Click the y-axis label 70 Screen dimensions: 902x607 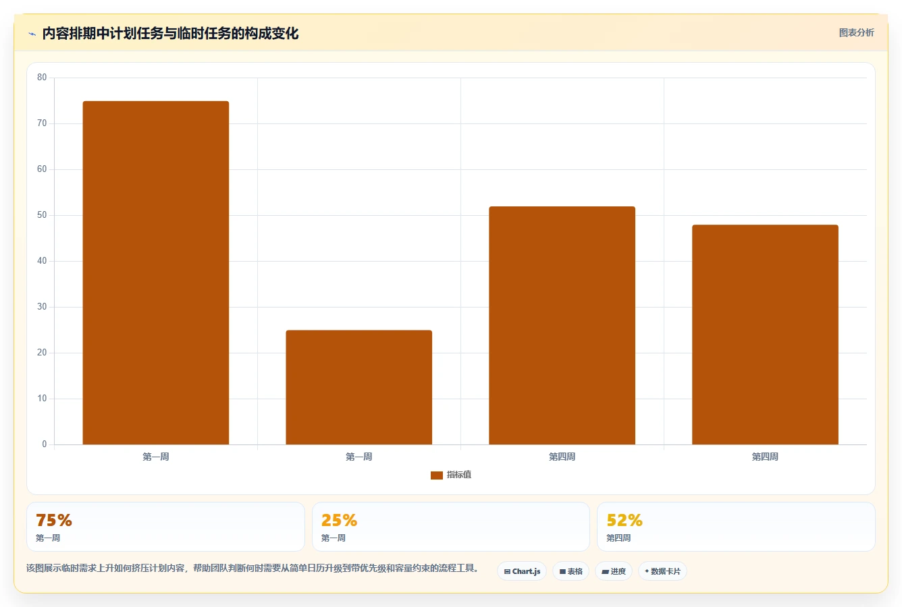pyautogui.click(x=42, y=123)
